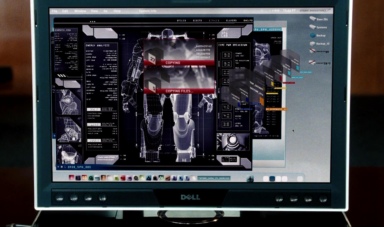Click the 4.2 value box
This screenshot has width=384, height=227.
click(x=226, y=116)
